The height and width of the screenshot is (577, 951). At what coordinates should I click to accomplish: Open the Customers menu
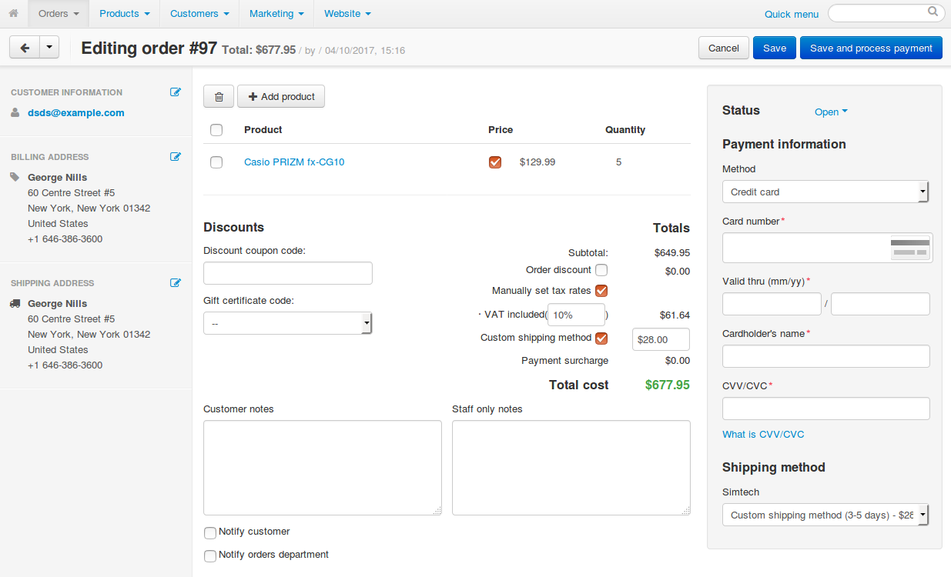[199, 14]
